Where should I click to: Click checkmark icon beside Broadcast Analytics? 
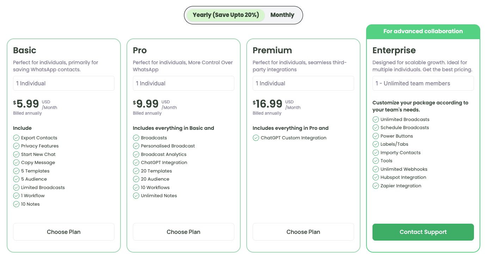point(136,154)
